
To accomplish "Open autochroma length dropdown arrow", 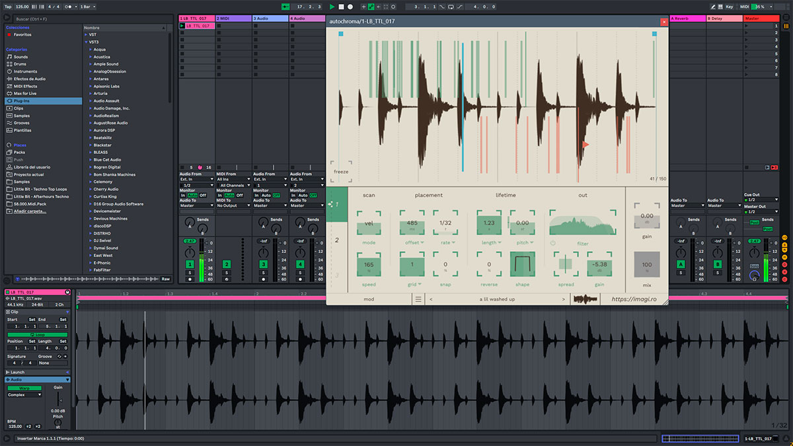I will pos(500,242).
